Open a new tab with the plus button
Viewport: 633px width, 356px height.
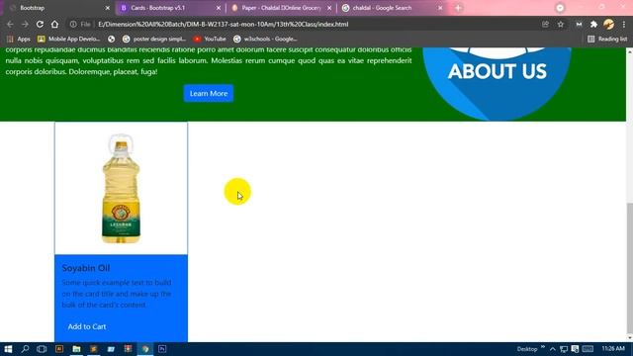tap(458, 8)
